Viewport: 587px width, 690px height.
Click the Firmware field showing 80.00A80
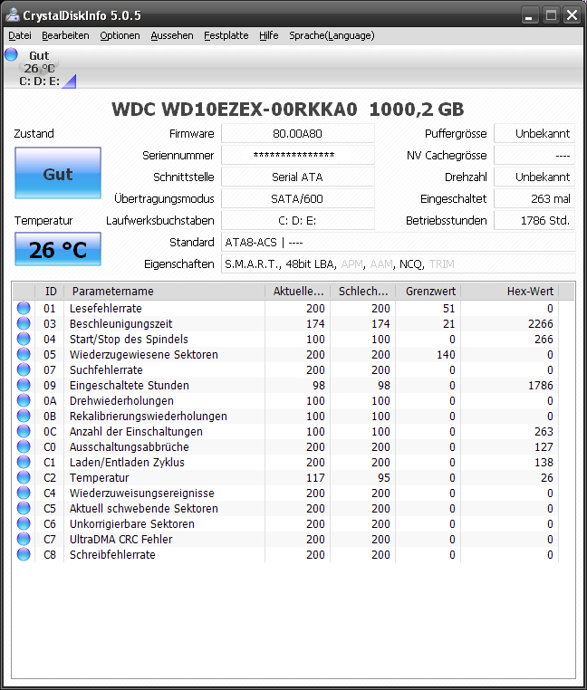tap(298, 133)
